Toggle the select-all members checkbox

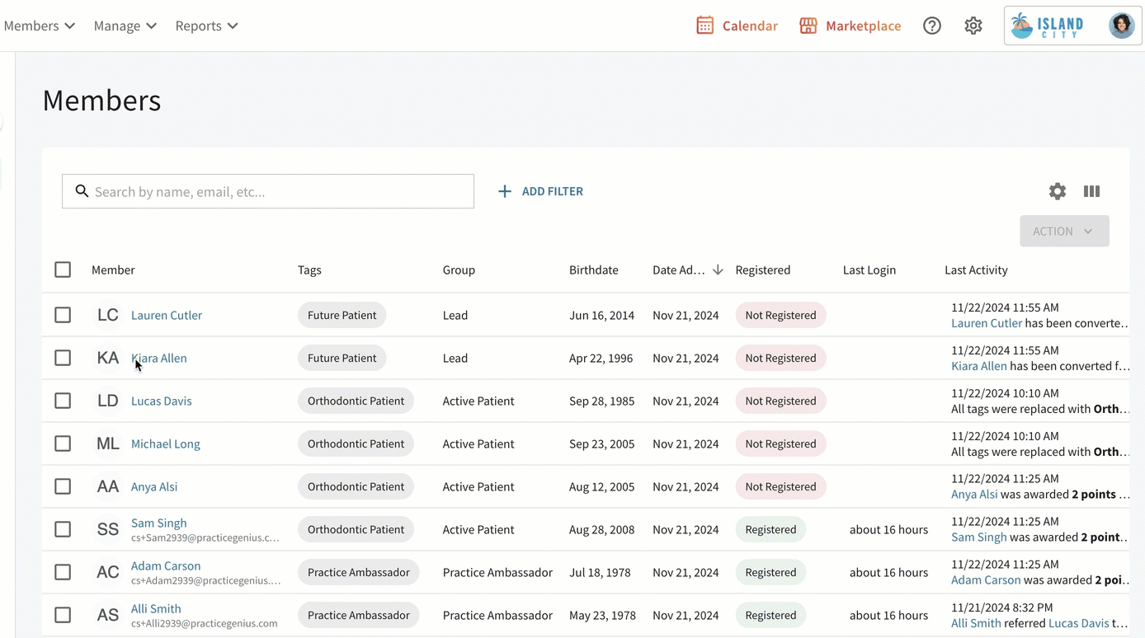click(x=63, y=270)
